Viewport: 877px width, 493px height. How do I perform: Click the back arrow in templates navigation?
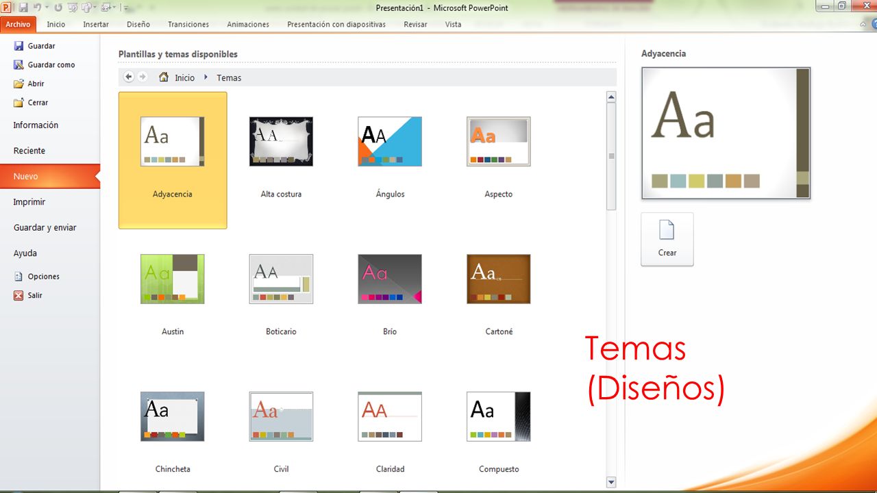point(129,77)
